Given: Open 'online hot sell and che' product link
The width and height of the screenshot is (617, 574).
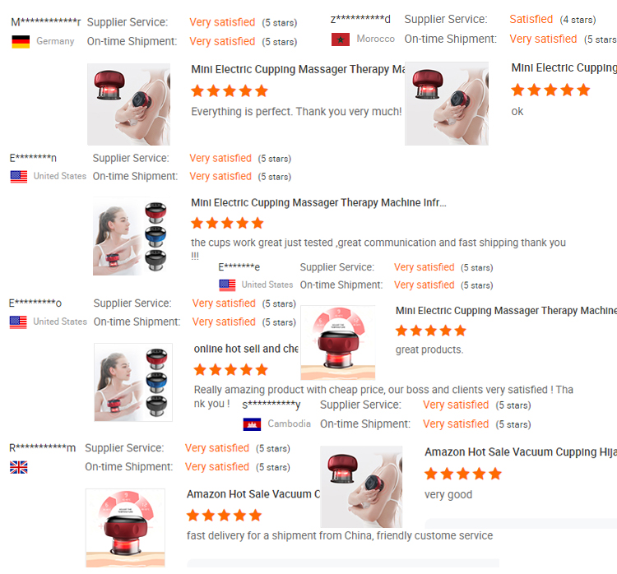Looking at the screenshot, I should pyautogui.click(x=246, y=349).
